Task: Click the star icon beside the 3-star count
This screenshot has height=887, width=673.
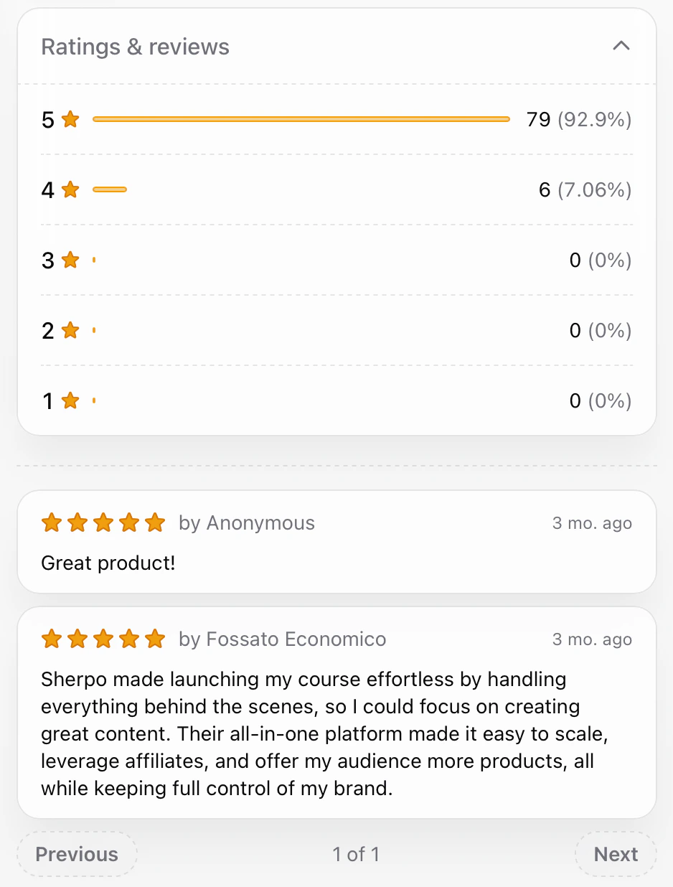Action: pos(70,260)
